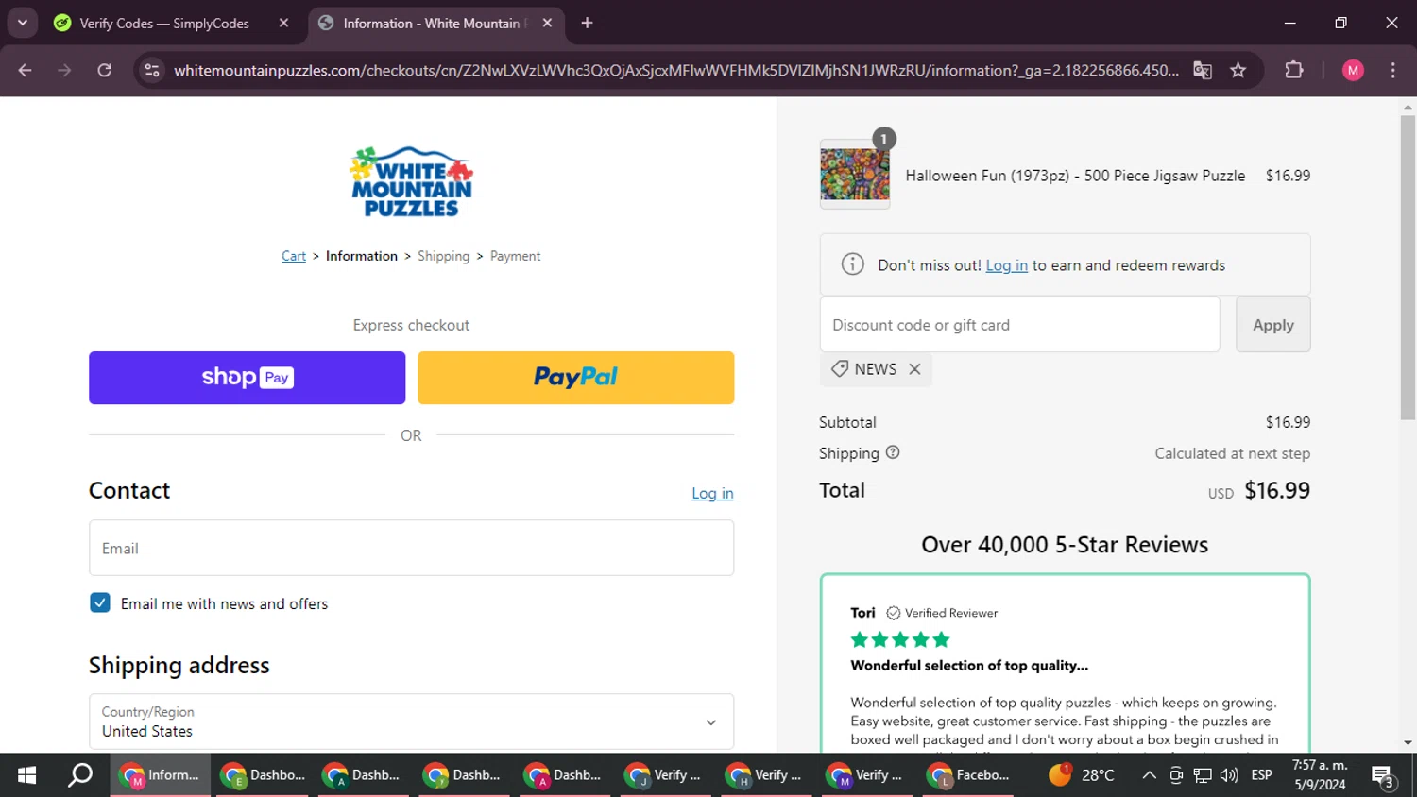View site information icon in address bar
This screenshot has width=1417, height=797.
152,70
